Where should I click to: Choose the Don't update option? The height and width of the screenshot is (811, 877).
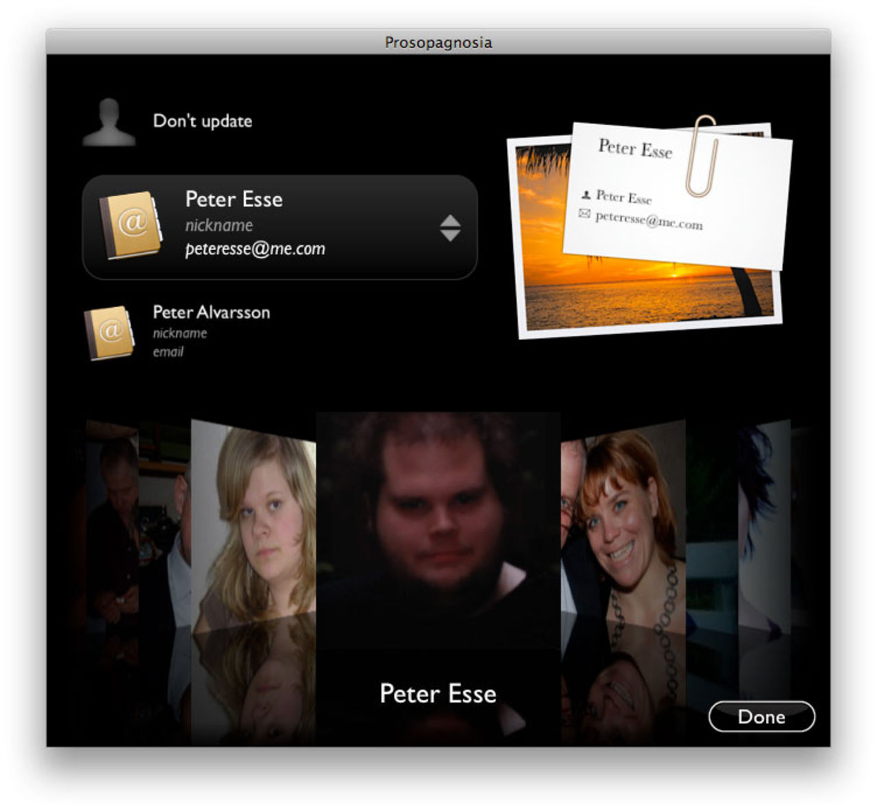coord(203,121)
